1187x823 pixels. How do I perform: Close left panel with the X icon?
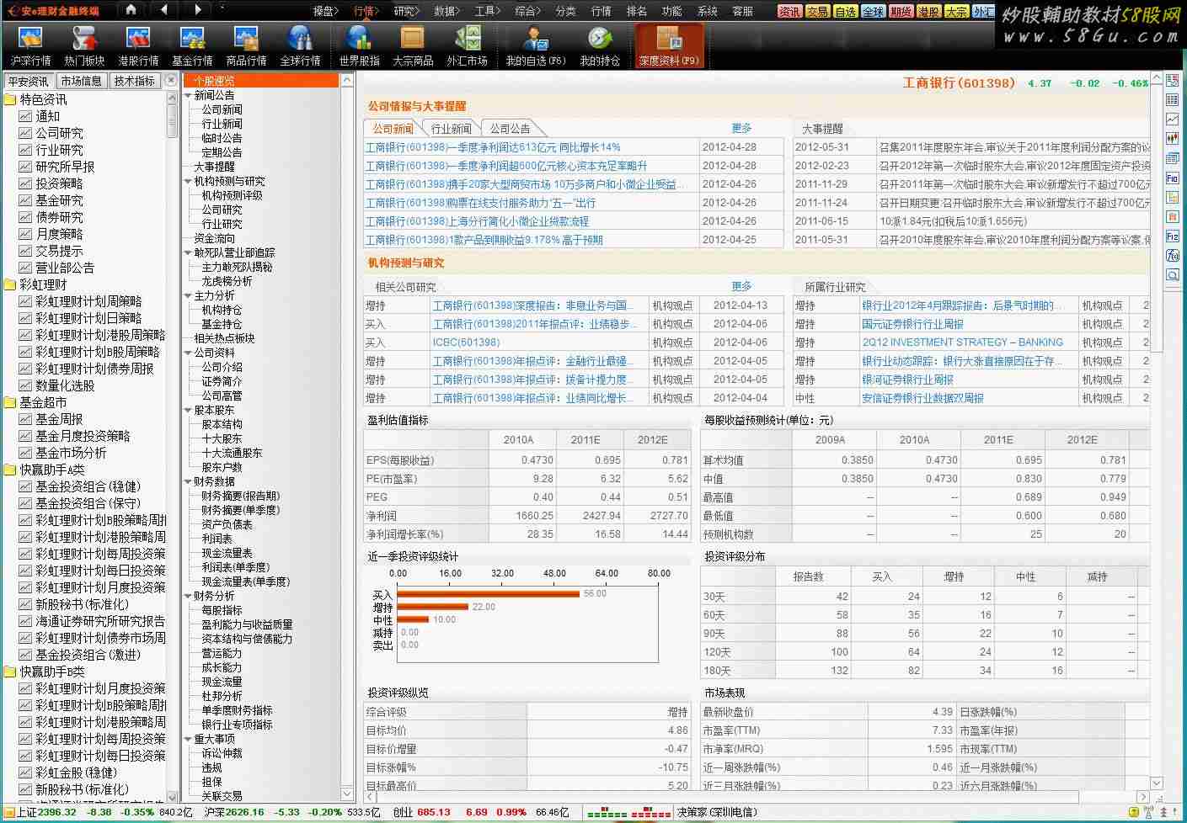[171, 80]
